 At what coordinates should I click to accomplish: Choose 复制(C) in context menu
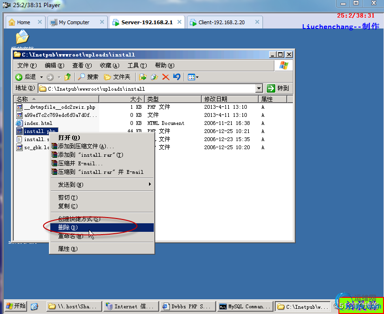click(x=102, y=206)
